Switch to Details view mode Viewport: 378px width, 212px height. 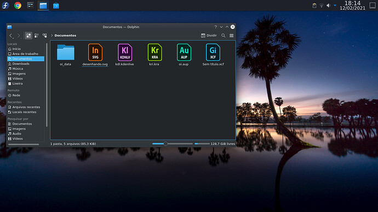(44, 36)
